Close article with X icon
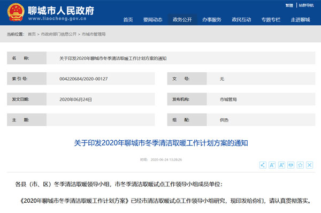The image size is (321, 213). click(310, 165)
